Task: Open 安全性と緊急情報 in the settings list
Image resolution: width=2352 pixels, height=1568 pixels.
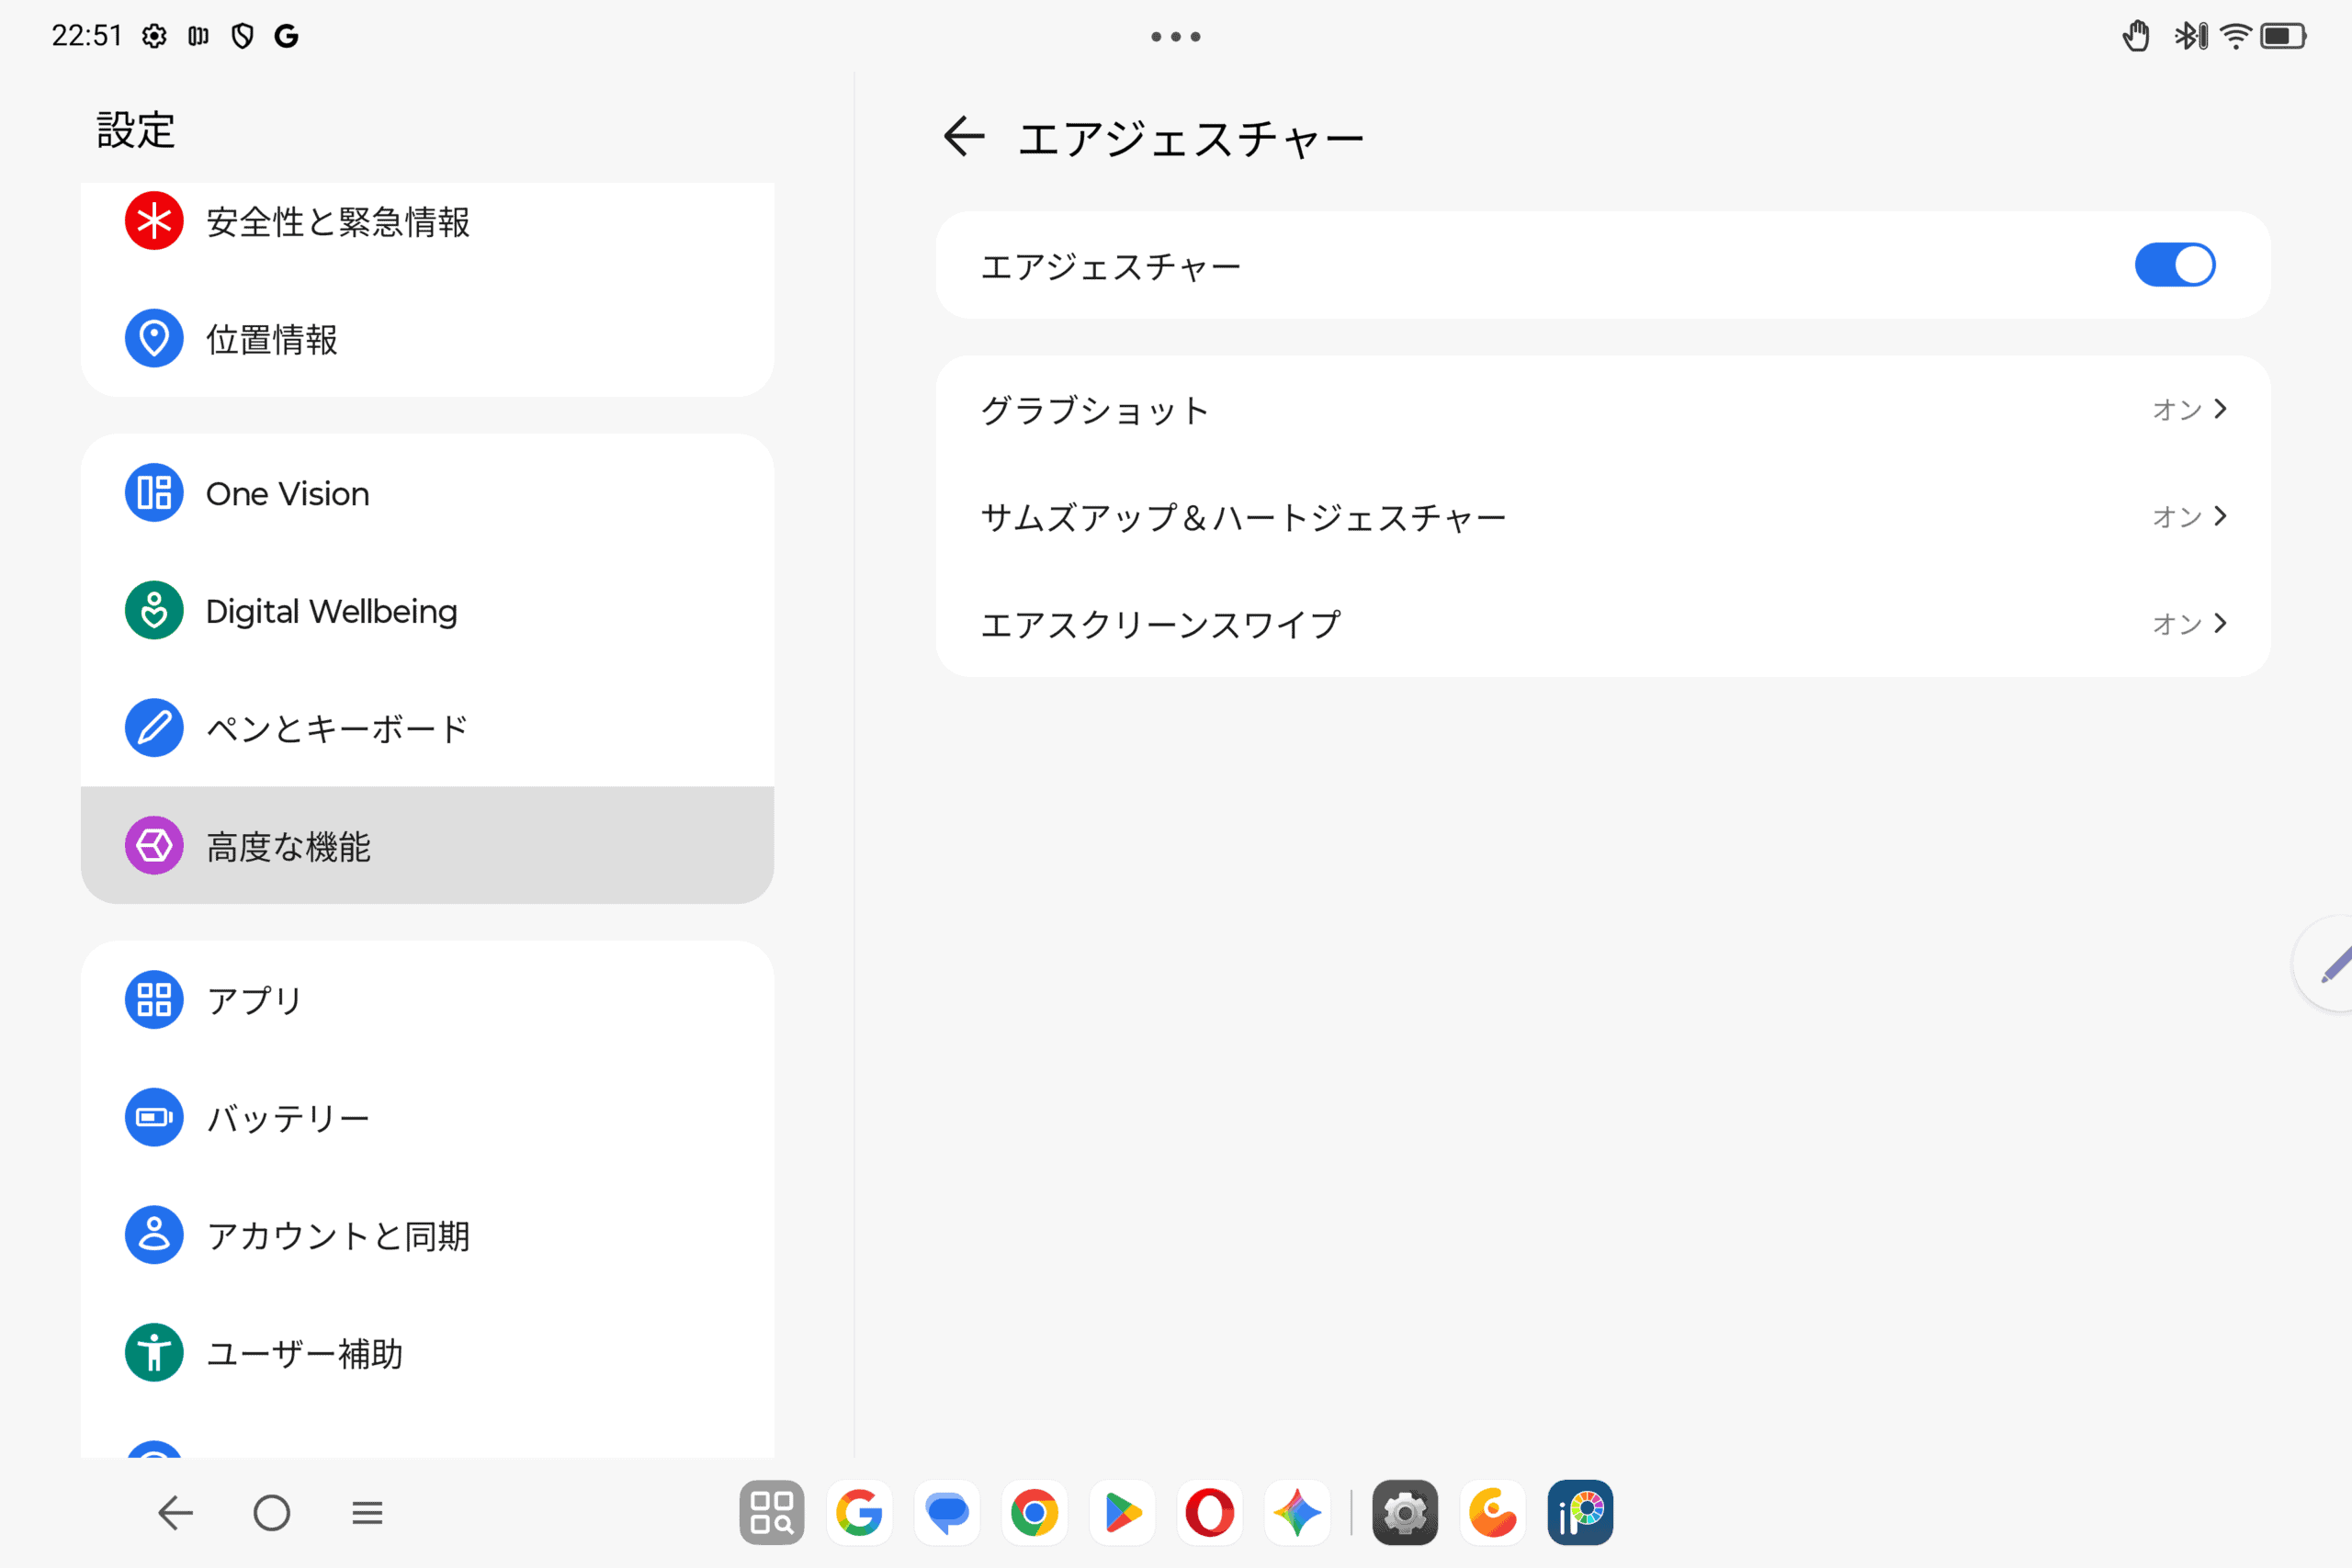Action: point(427,221)
